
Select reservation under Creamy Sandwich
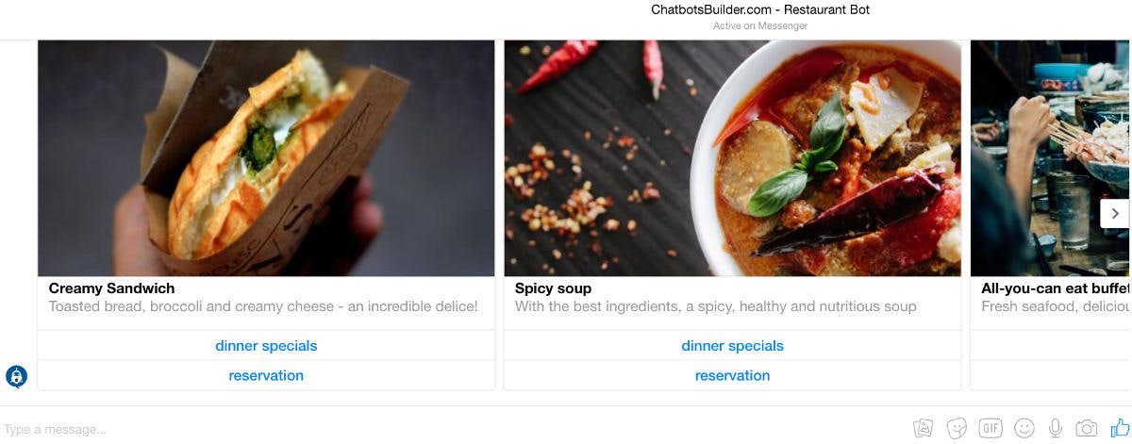point(266,375)
